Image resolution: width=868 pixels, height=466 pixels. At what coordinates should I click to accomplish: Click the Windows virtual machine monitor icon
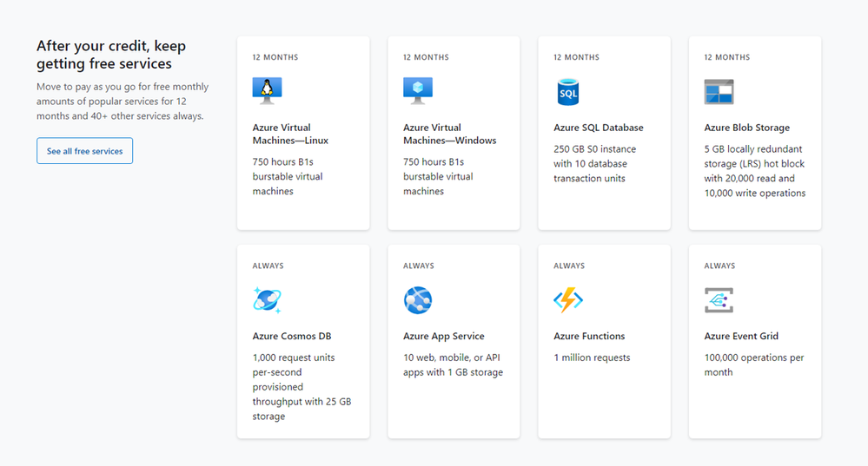(417, 91)
